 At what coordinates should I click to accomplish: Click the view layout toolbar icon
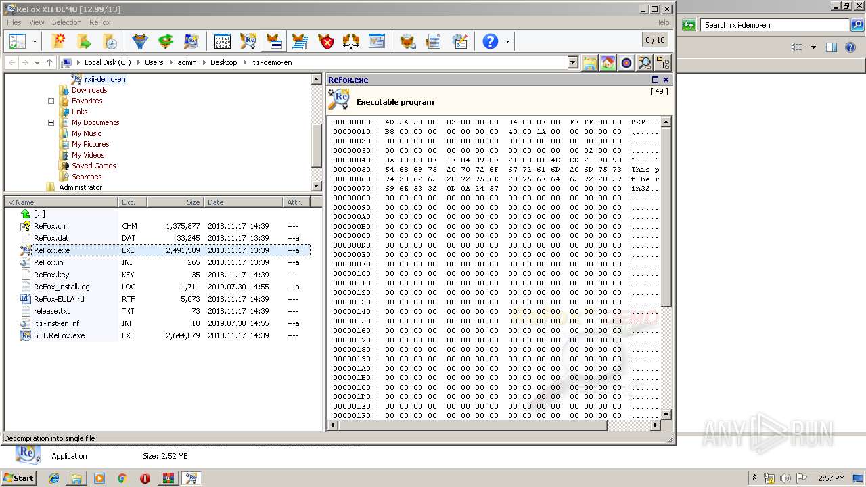18,41
